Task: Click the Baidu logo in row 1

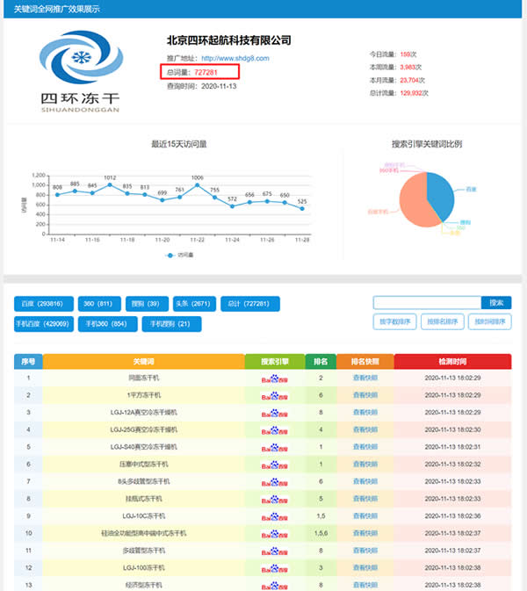Action: tap(275, 378)
